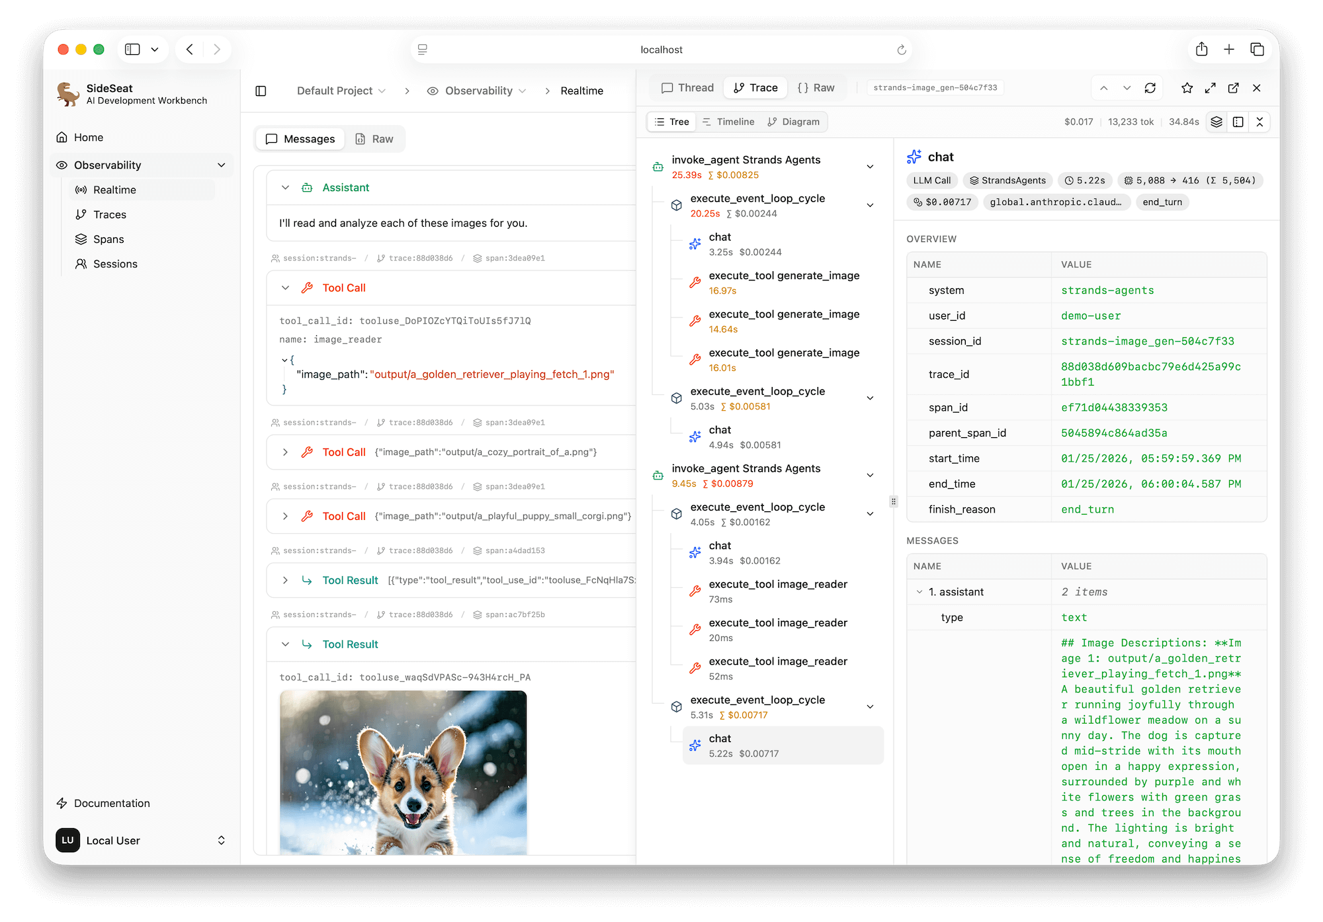
Task: Switch tree view to Diagram
Action: pyautogui.click(x=793, y=122)
